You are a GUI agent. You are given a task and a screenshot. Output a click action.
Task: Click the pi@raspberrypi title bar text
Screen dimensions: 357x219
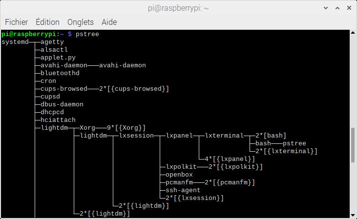178,7
